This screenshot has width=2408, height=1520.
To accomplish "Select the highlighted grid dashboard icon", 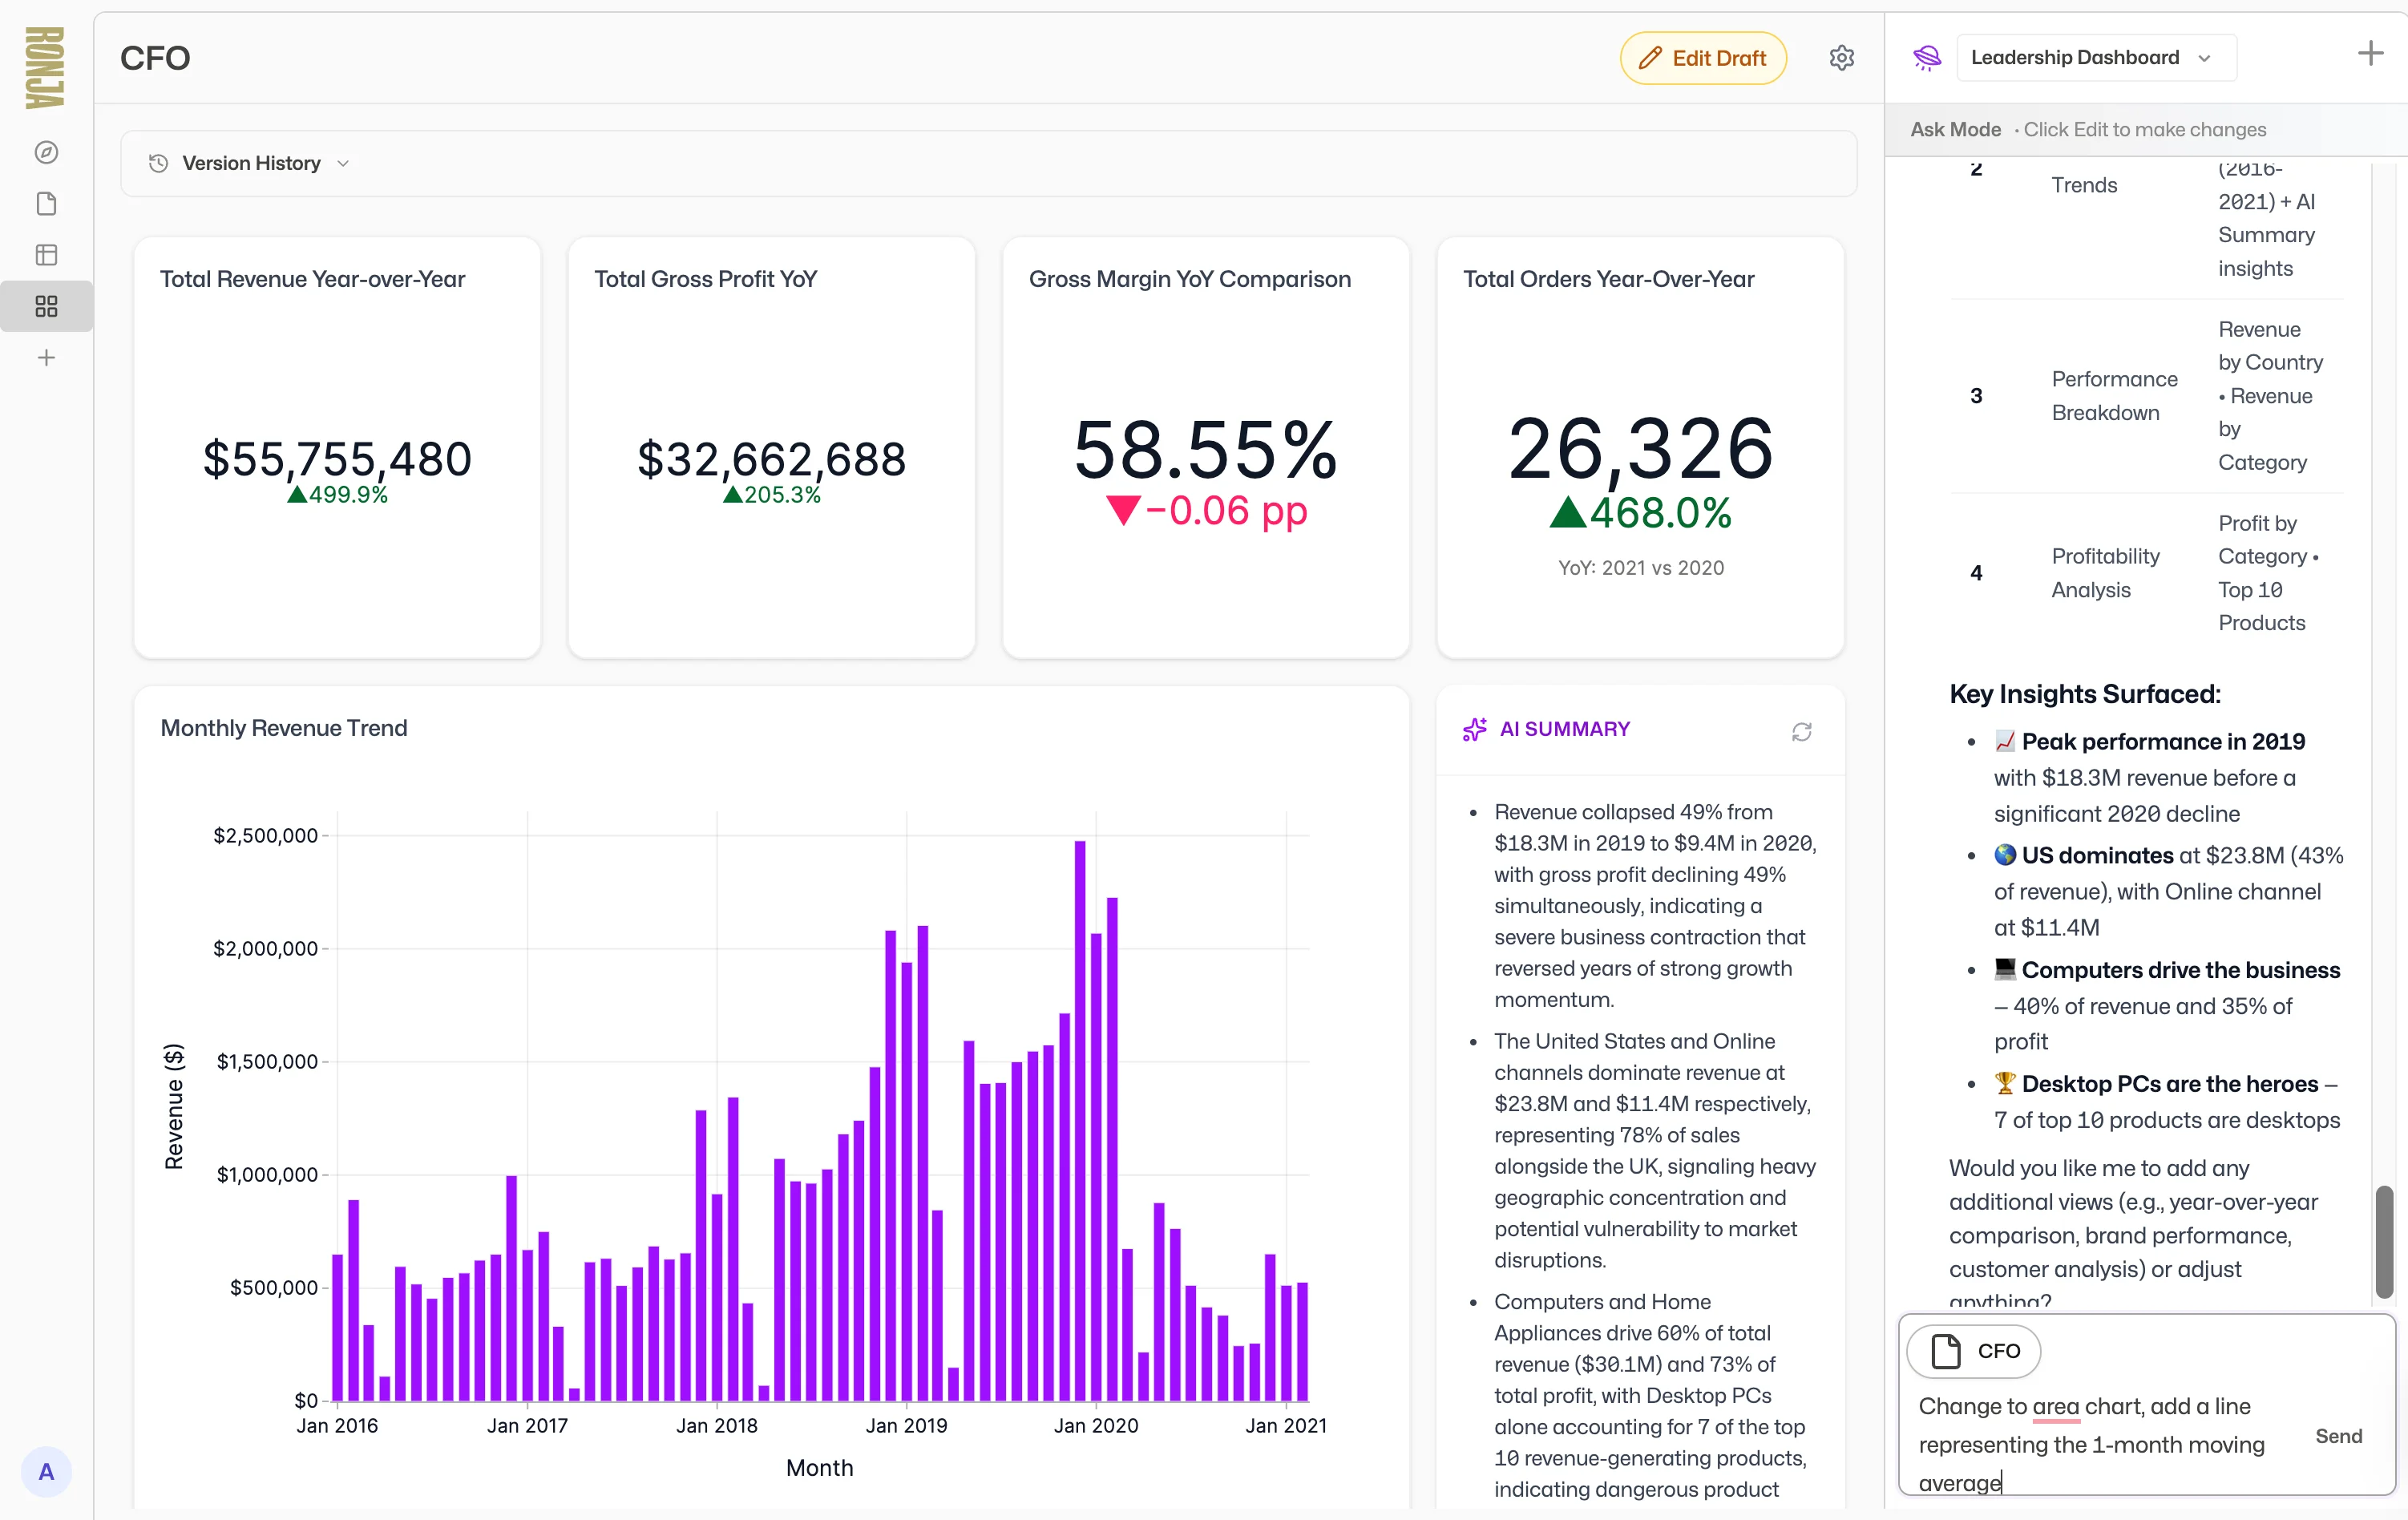I will [x=46, y=306].
